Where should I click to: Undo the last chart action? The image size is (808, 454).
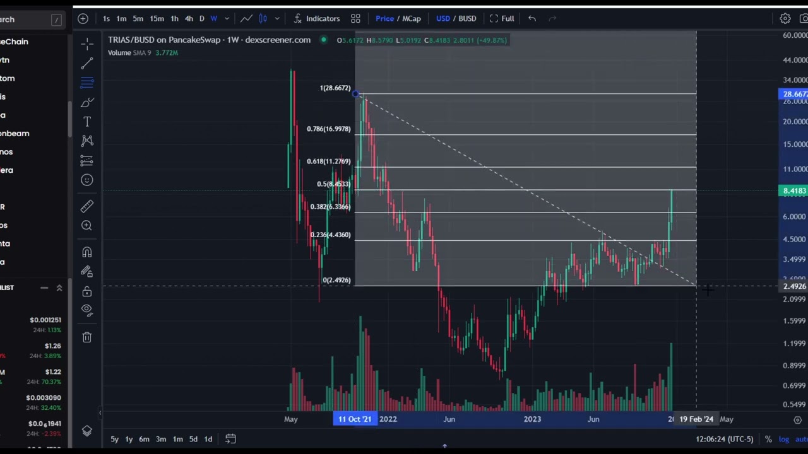532,18
